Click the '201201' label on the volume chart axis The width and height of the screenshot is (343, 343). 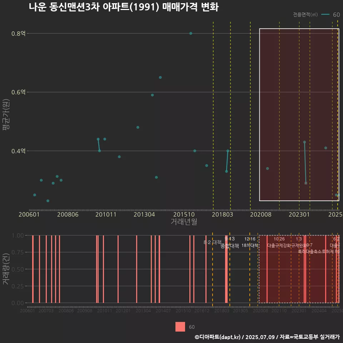[x=123, y=310]
